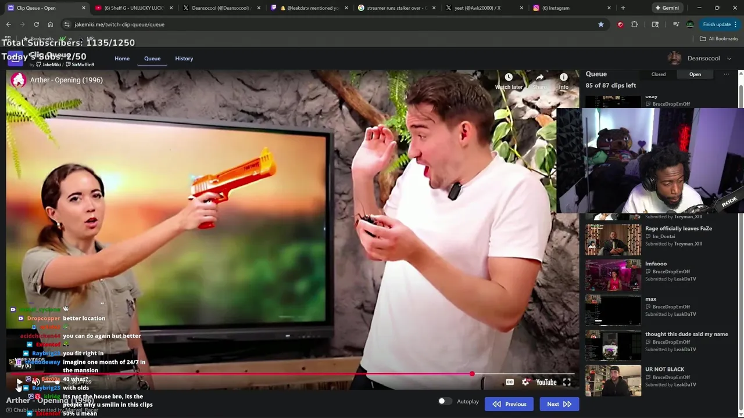
Task: Select the Queue navigation tab
Action: (x=152, y=59)
